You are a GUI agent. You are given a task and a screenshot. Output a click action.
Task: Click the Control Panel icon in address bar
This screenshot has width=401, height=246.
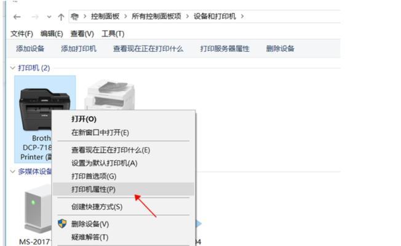[74, 17]
